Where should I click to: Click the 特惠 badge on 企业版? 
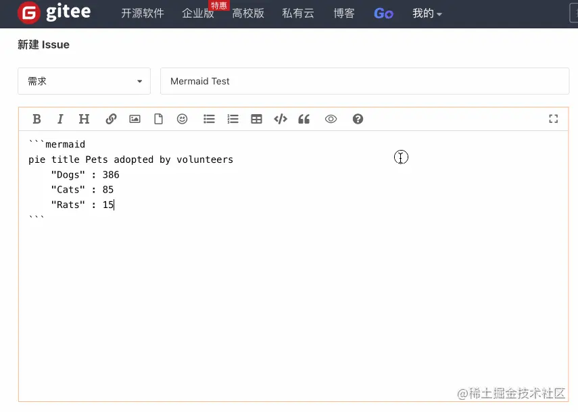click(x=219, y=5)
